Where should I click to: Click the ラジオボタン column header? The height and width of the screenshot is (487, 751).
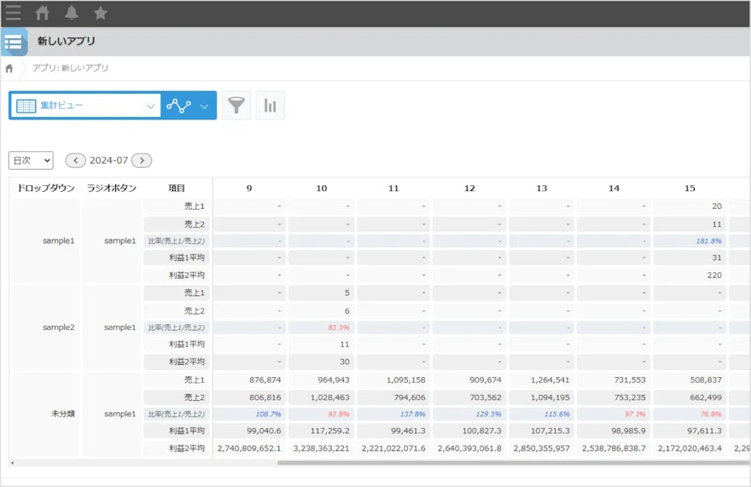coord(111,188)
